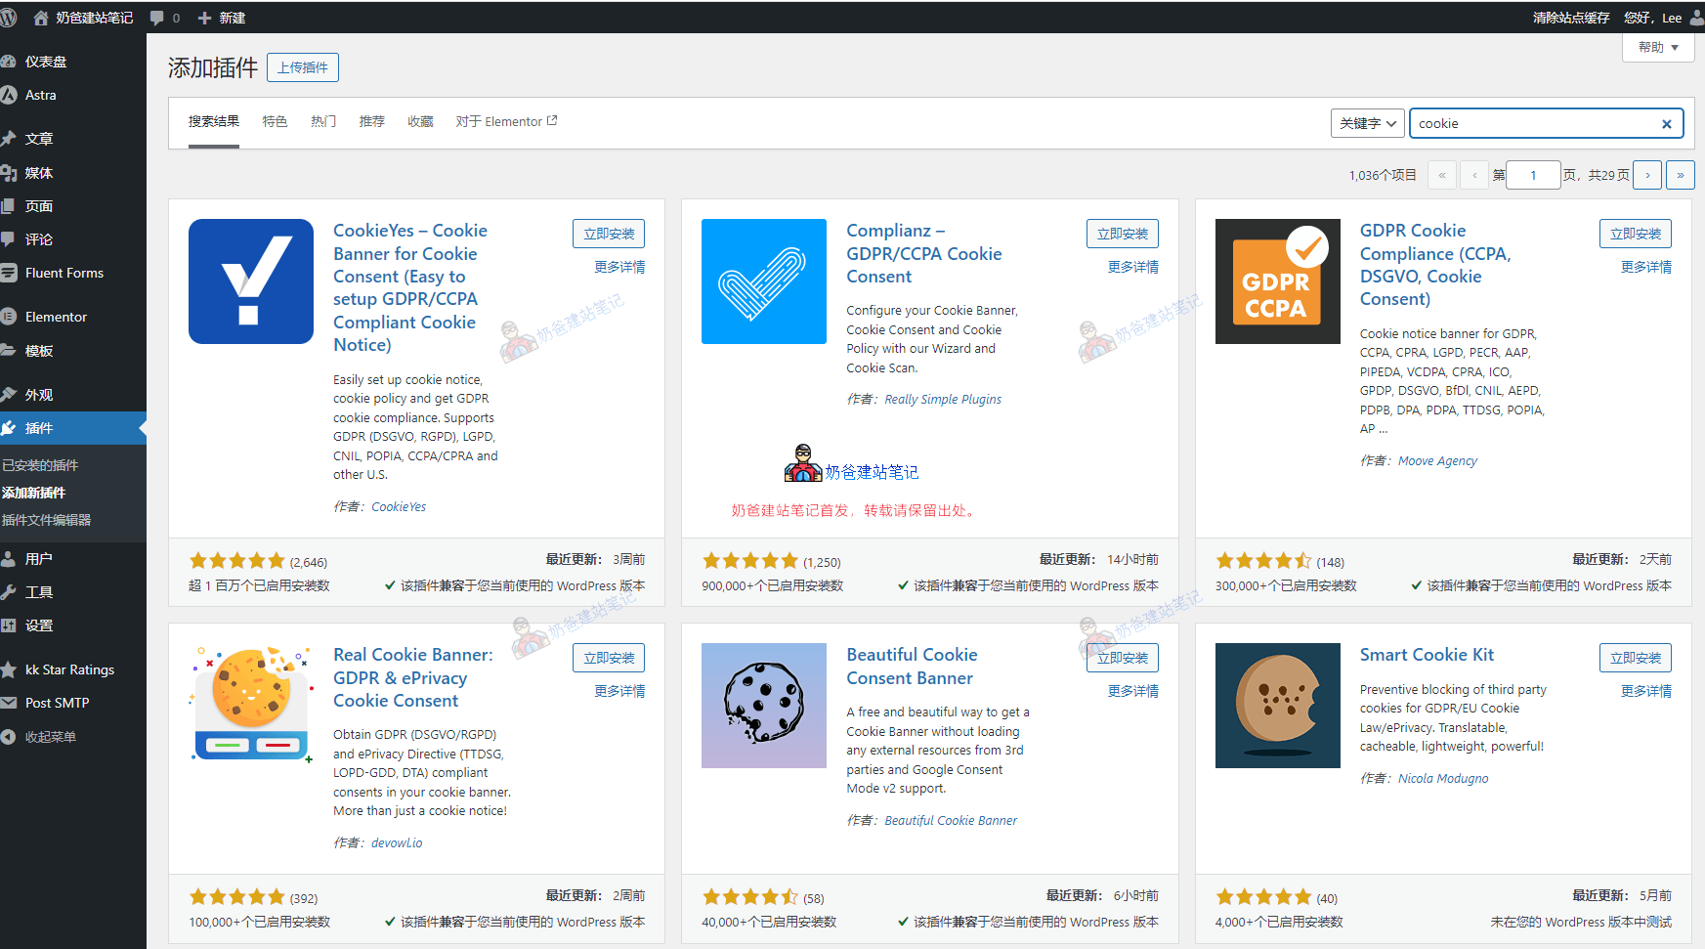Screen dimensions: 1705x949
Task: Open the Elementor sidebar menu
Action: (x=56, y=317)
